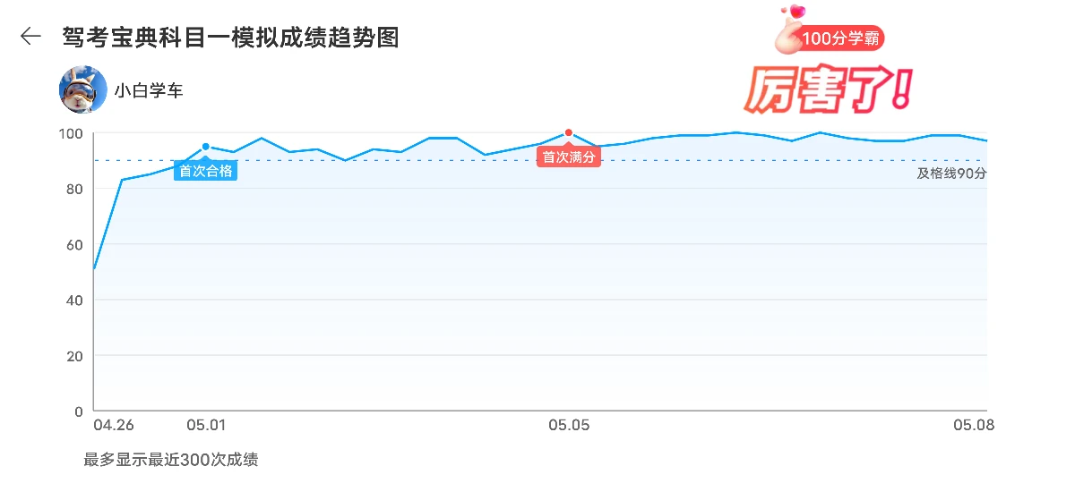This screenshot has width=1075, height=483.
Task: Tap the 小白学车 username text
Action: point(148,90)
